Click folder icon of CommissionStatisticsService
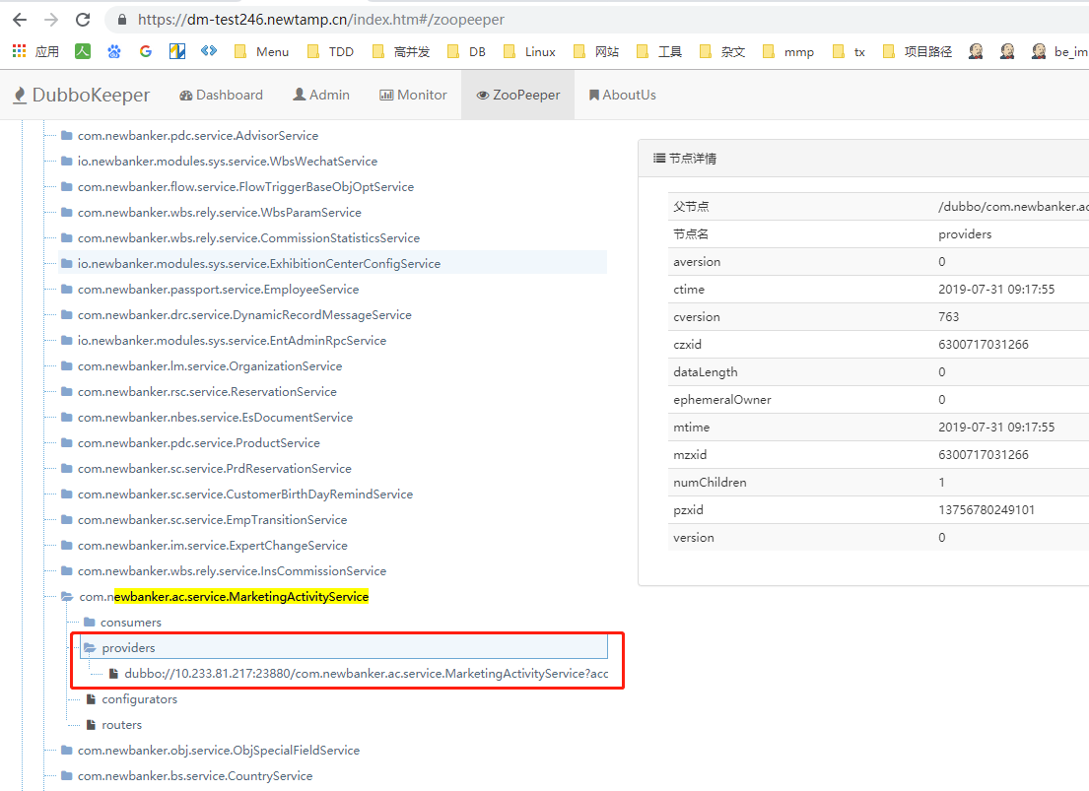The height and width of the screenshot is (791, 1089). (x=67, y=237)
